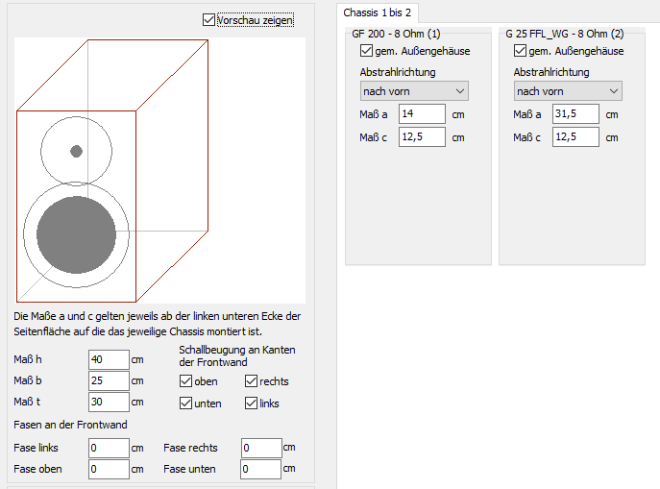Select the Chassis 1 bis 2 tab
The height and width of the screenshot is (489, 660).
point(378,12)
